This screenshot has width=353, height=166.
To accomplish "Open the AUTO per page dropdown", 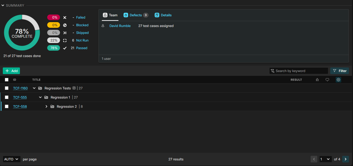I will 11,159.
